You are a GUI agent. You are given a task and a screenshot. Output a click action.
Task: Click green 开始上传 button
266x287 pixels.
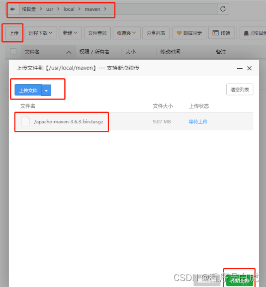coord(240,281)
